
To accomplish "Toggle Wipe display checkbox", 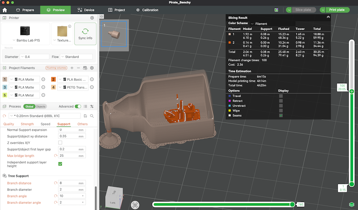I will [x=281, y=111].
